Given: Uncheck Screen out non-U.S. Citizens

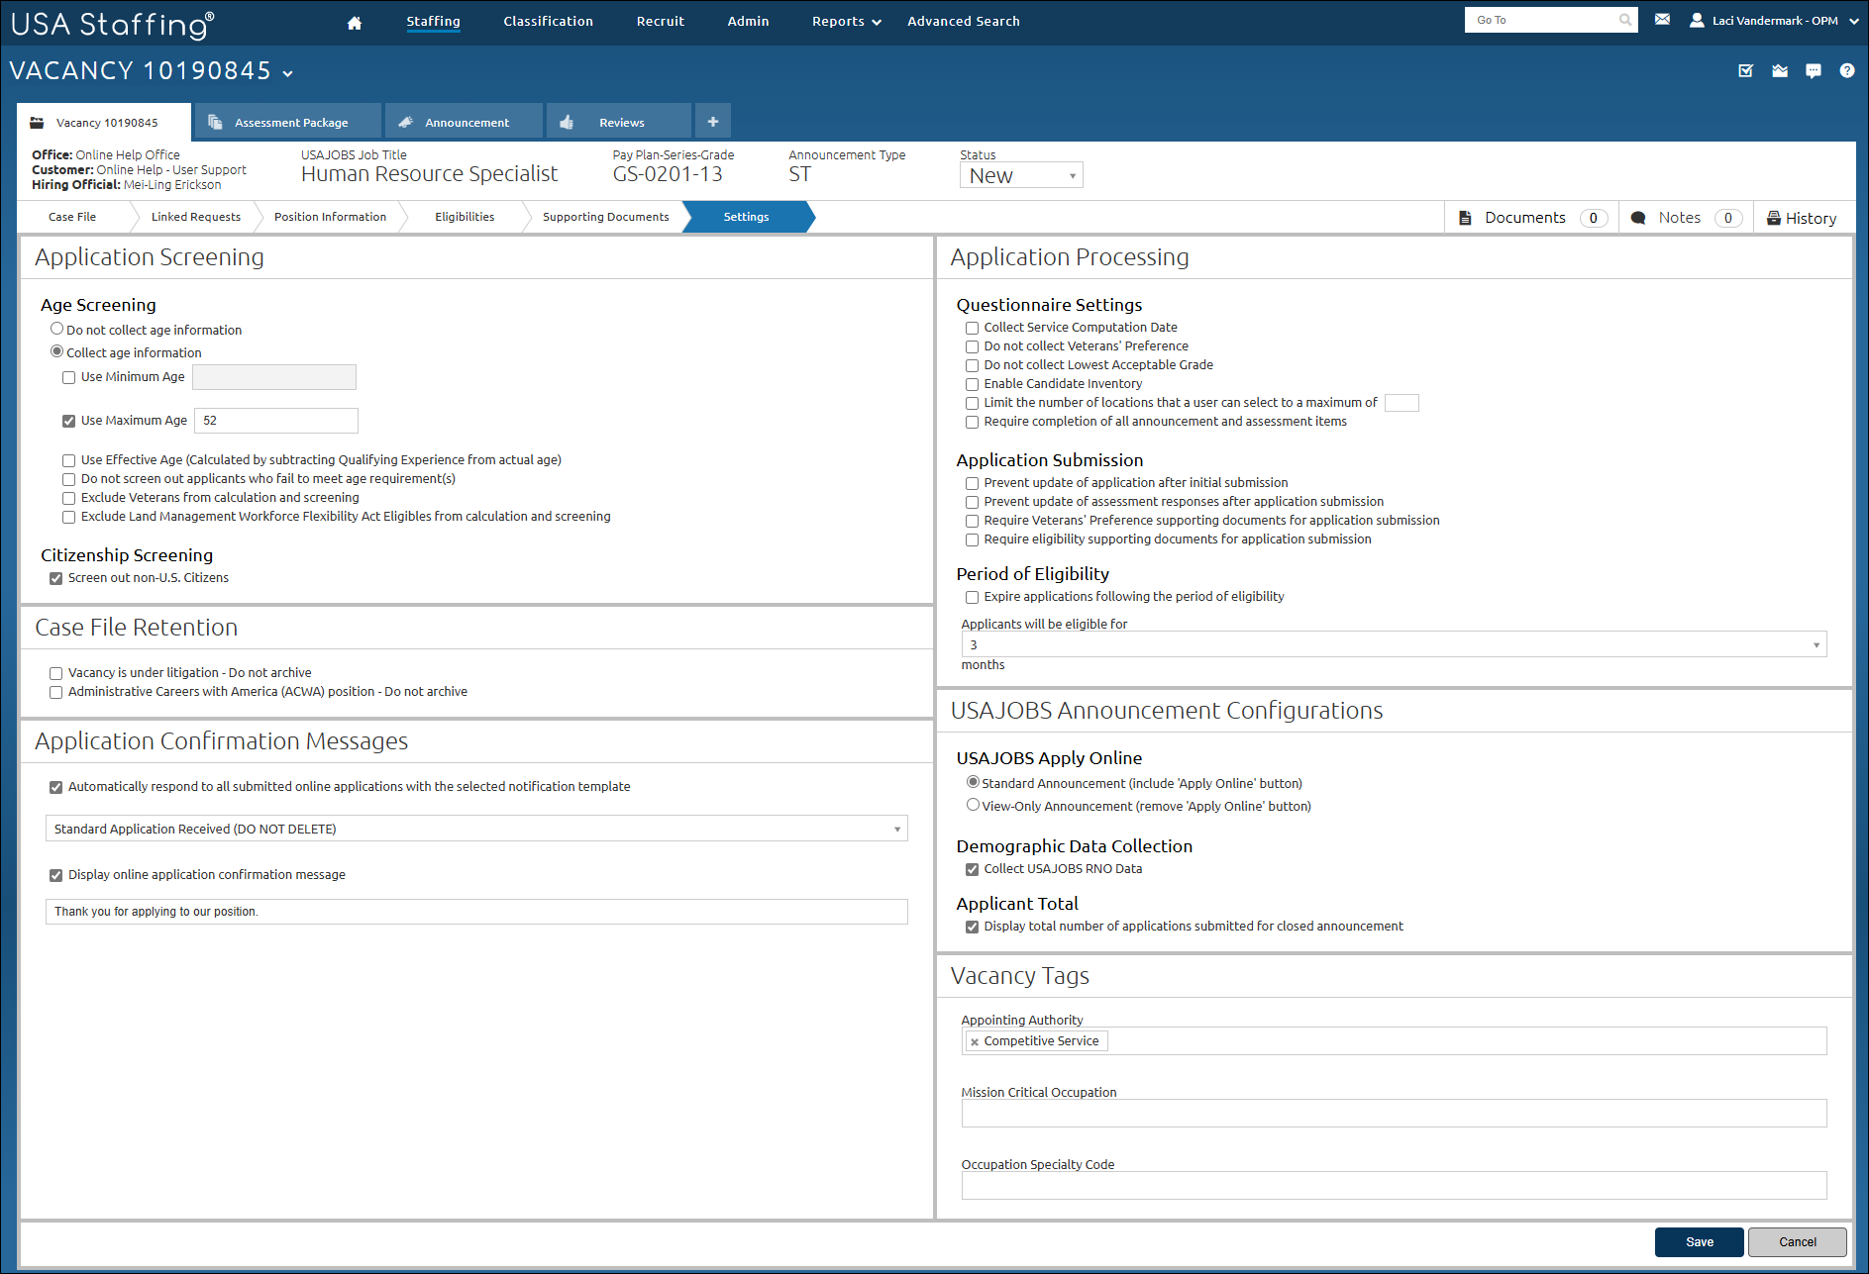Looking at the screenshot, I should coord(56,578).
